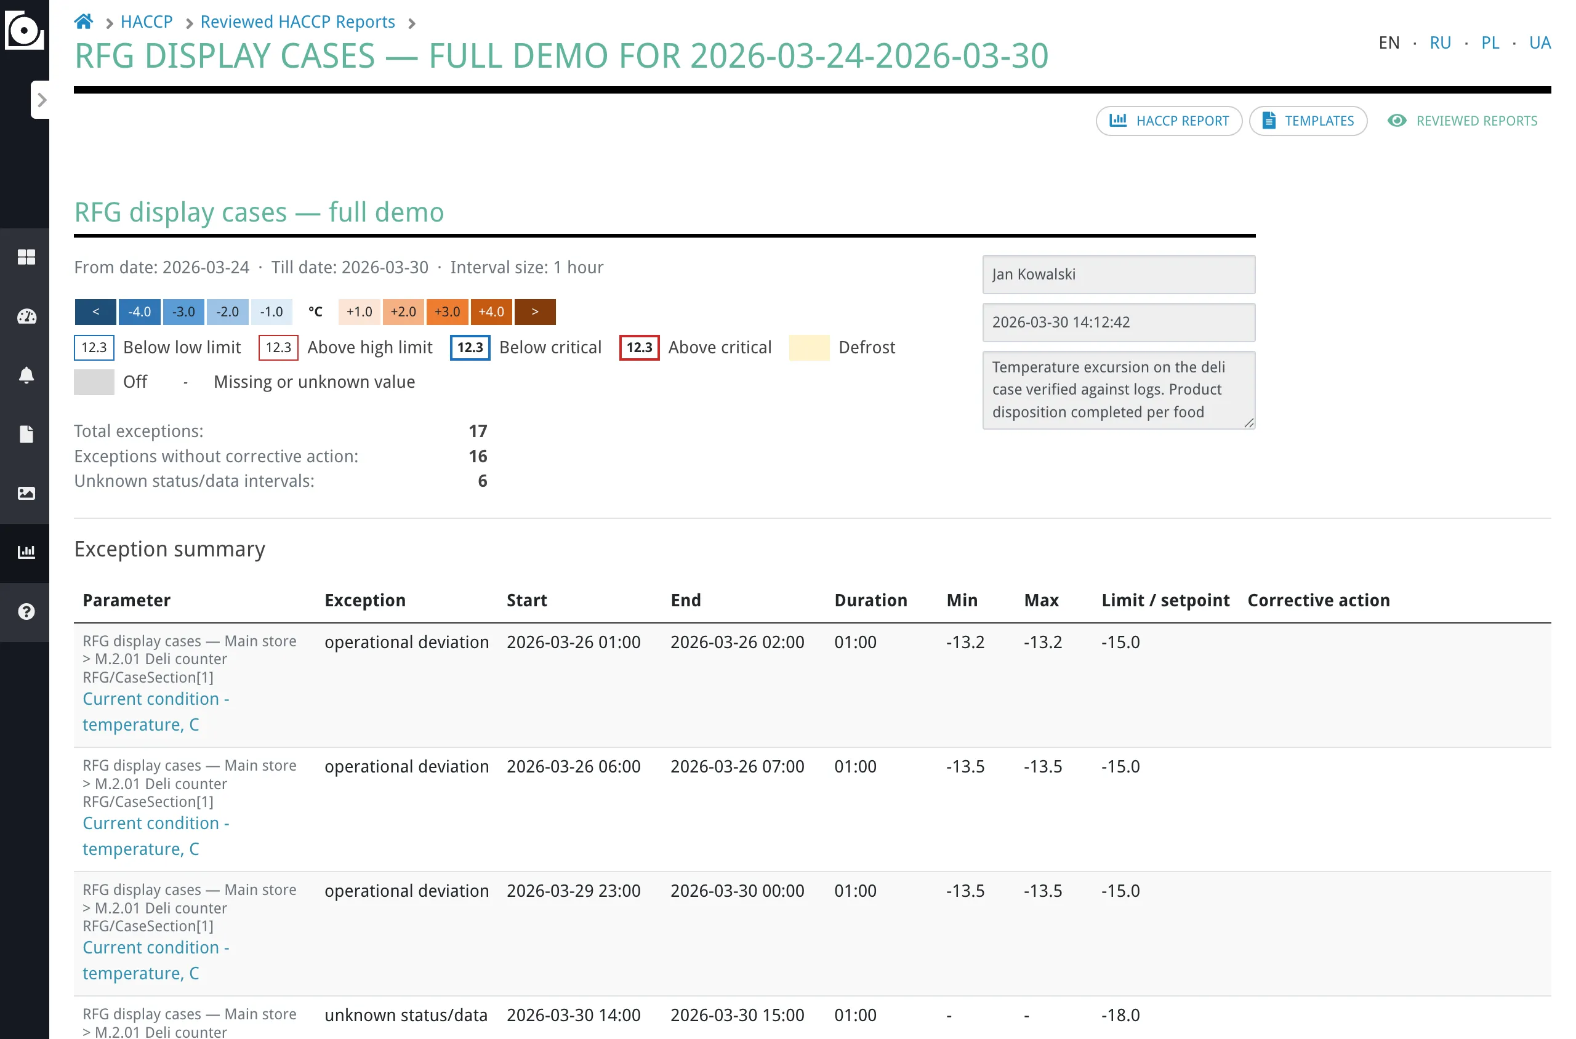
Task: Open temperature link in 2026-03-26 01:00 row
Action: click(156, 712)
